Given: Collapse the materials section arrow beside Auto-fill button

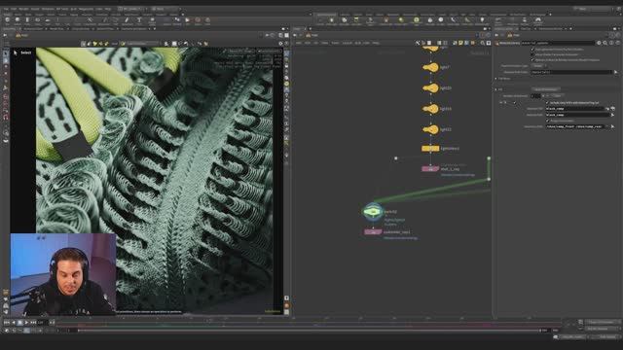Looking at the screenshot, I should tap(495, 89).
